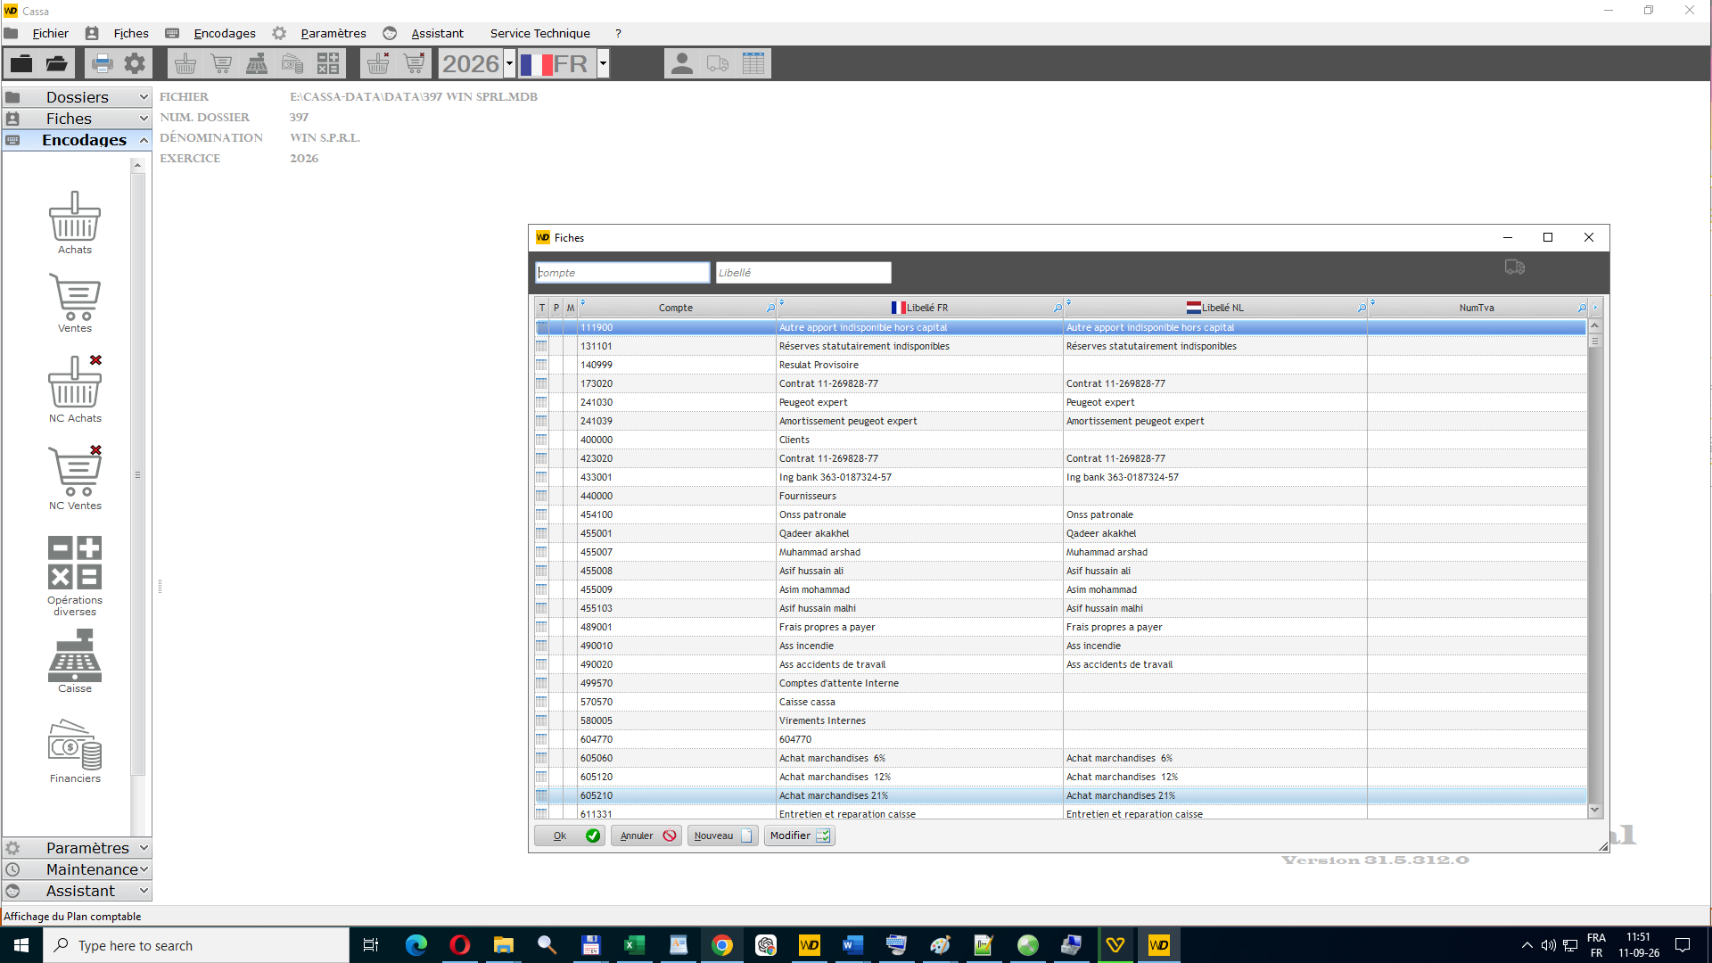The height and width of the screenshot is (963, 1712).
Task: Click the NC Achats basket icon in the top toolbar
Action: [378, 63]
